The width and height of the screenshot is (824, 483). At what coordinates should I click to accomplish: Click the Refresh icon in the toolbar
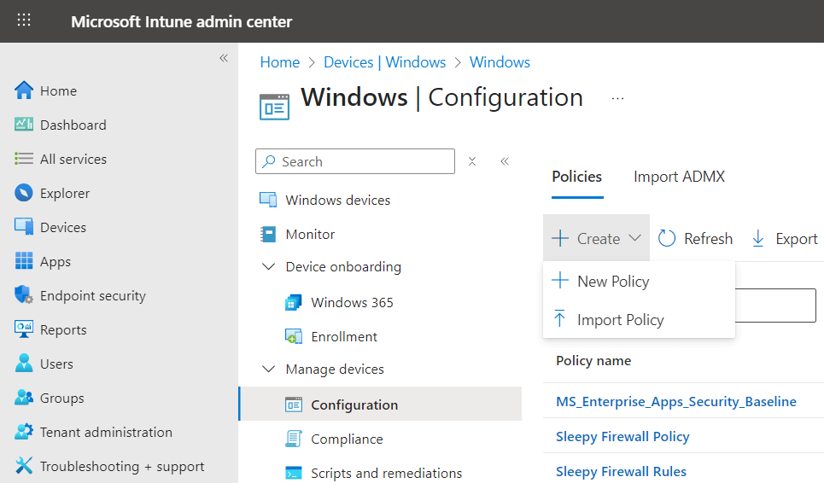667,239
